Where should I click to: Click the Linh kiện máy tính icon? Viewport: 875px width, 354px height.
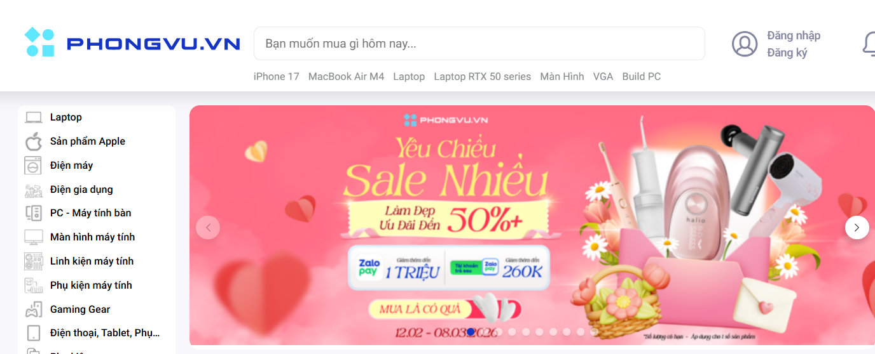(33, 261)
